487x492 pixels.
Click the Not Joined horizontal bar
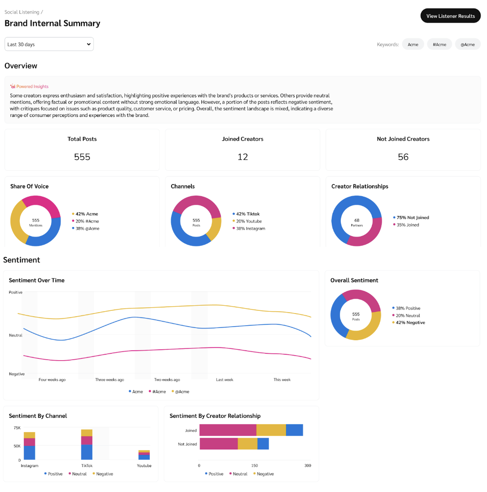pyautogui.click(x=234, y=444)
